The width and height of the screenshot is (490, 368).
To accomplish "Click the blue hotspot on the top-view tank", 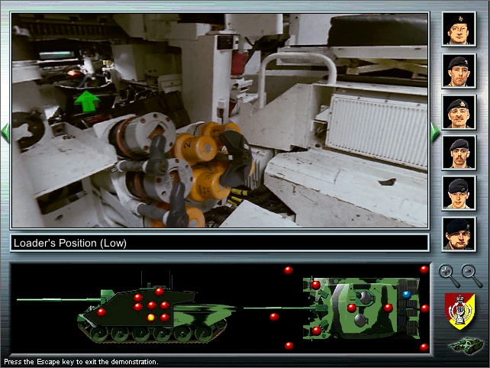I will (x=406, y=294).
